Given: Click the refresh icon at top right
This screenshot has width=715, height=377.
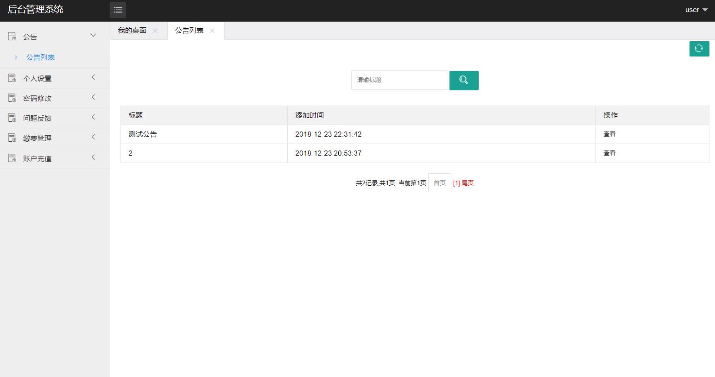Looking at the screenshot, I should point(699,49).
